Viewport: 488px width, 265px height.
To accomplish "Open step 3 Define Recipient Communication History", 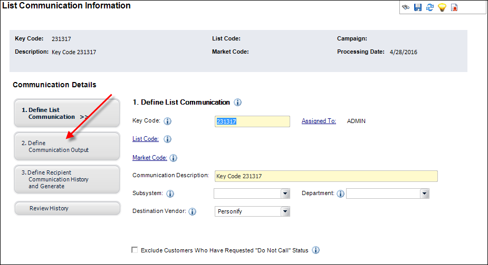I will pyautogui.click(x=67, y=179).
